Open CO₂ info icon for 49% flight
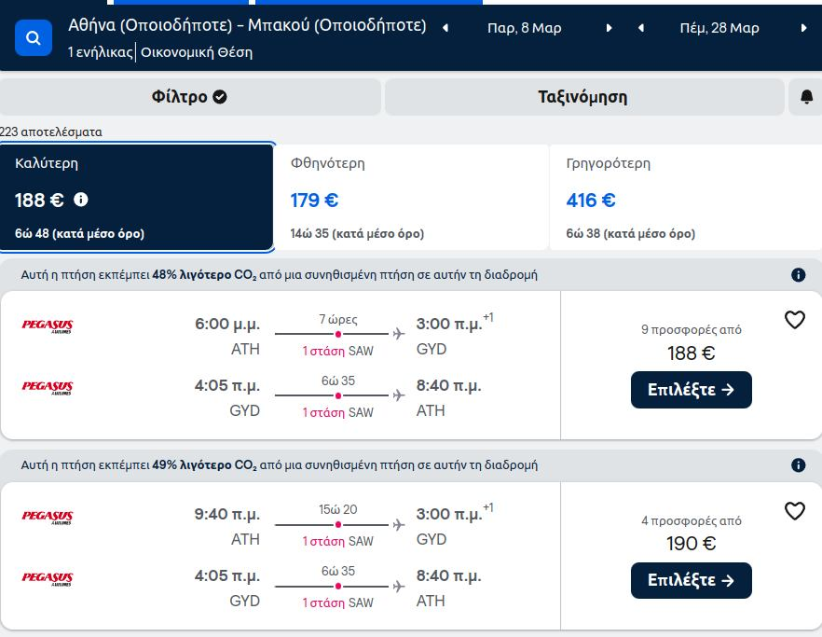822x637 pixels. pyautogui.click(x=798, y=464)
